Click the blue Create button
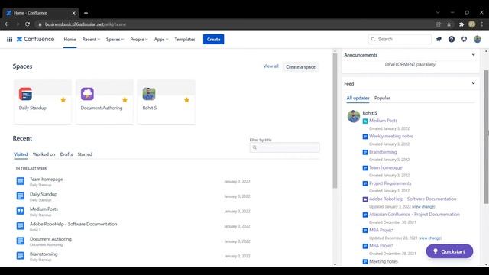Viewport: 489px width, 275px height. tap(213, 39)
